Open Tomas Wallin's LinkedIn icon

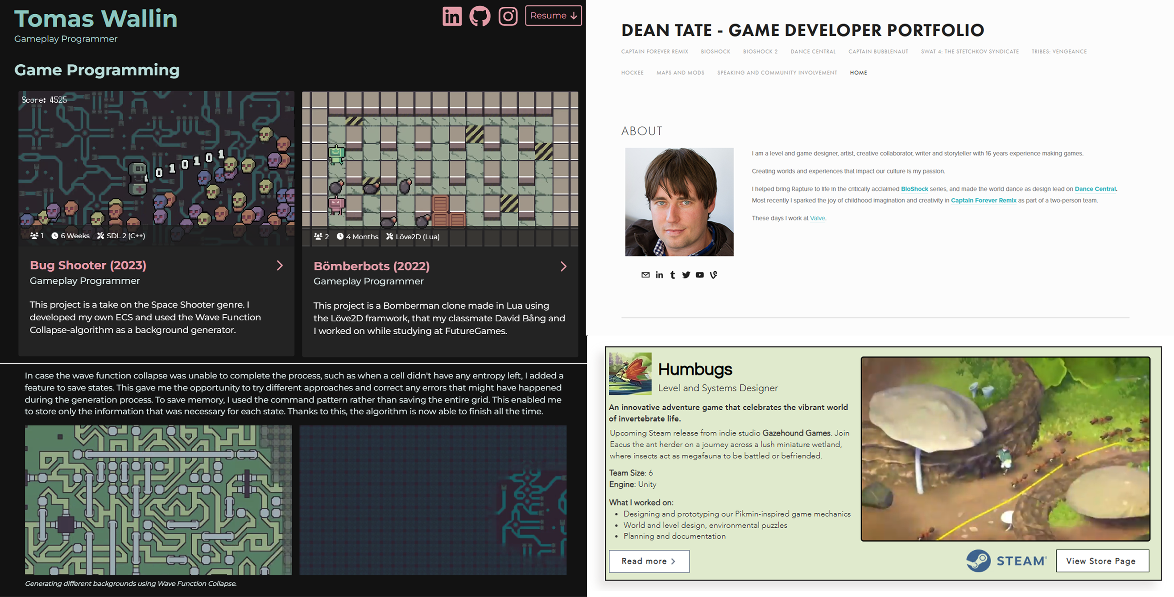pos(452,17)
